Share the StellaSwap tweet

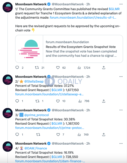click(104, 101)
